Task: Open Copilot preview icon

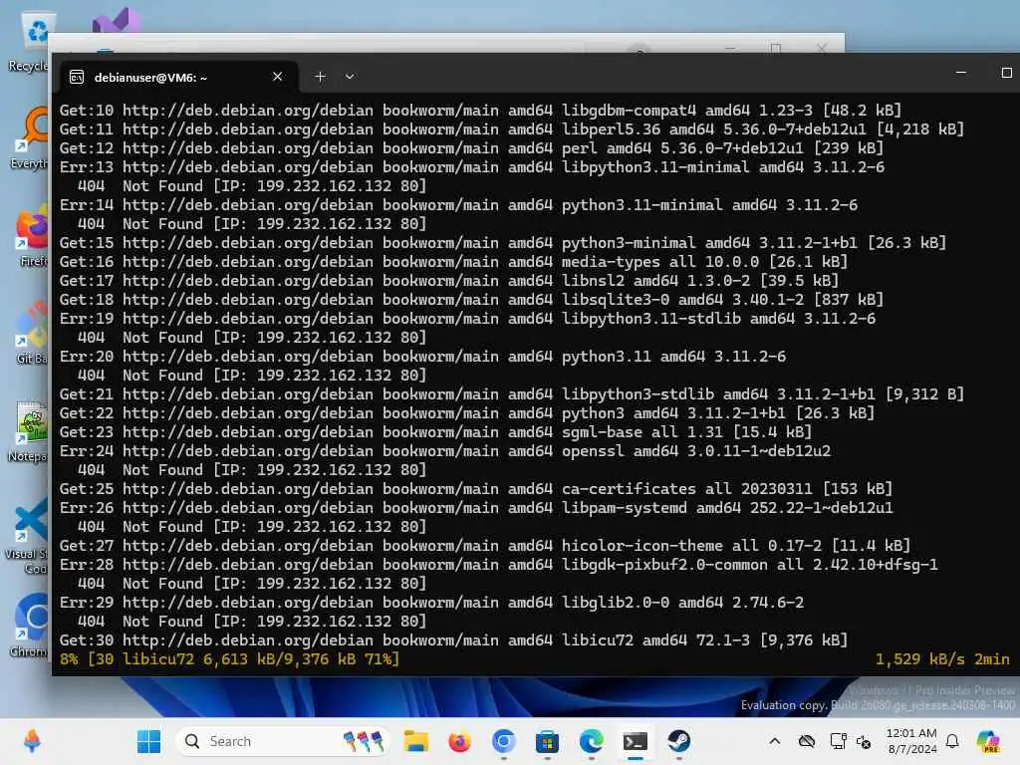Action: click(x=988, y=741)
